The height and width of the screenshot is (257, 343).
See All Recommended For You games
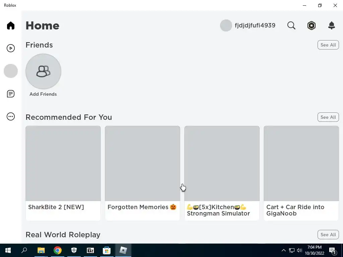tap(328, 117)
